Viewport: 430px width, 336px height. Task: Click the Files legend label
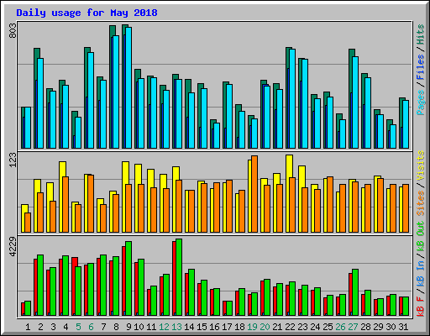tap(421, 68)
